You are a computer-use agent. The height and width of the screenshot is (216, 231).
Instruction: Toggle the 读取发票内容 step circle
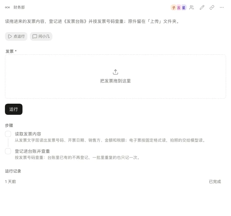8,134
